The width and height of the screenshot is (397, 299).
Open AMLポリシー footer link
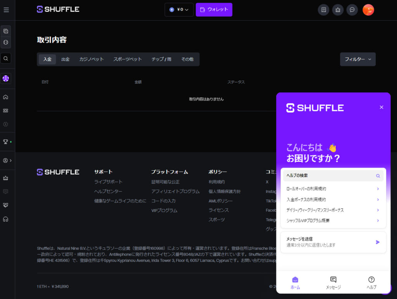tap(221, 201)
